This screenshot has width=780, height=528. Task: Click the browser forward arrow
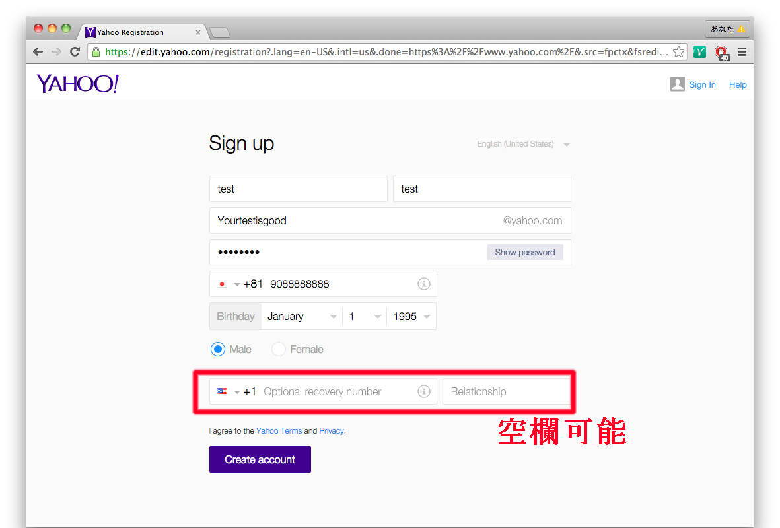[56, 51]
